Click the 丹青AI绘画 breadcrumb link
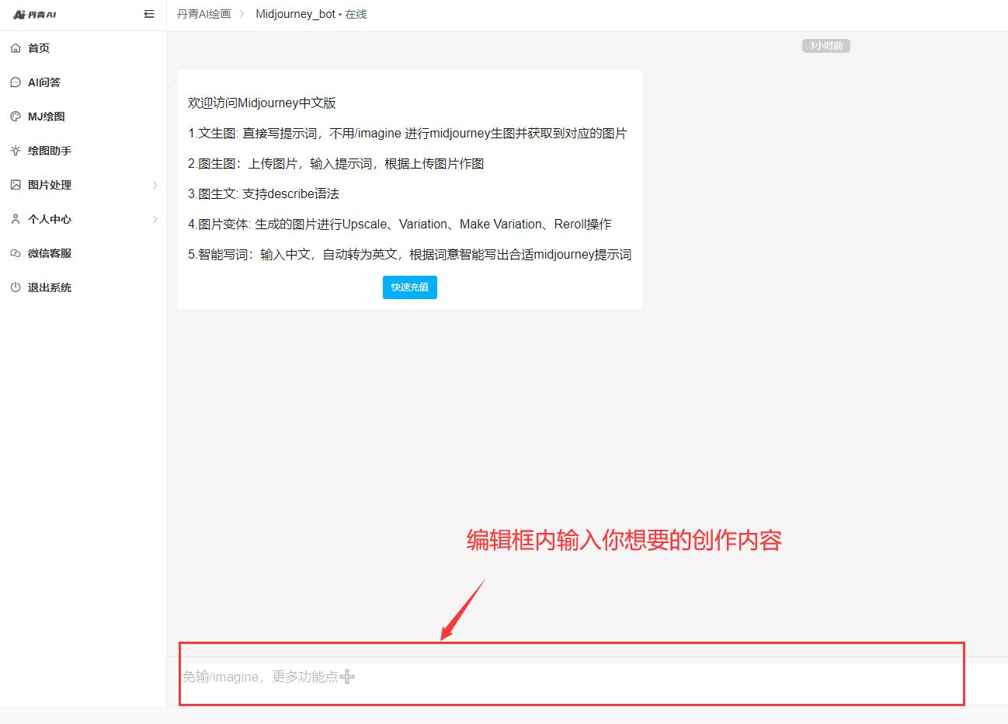This screenshot has width=1008, height=724. 203,14
